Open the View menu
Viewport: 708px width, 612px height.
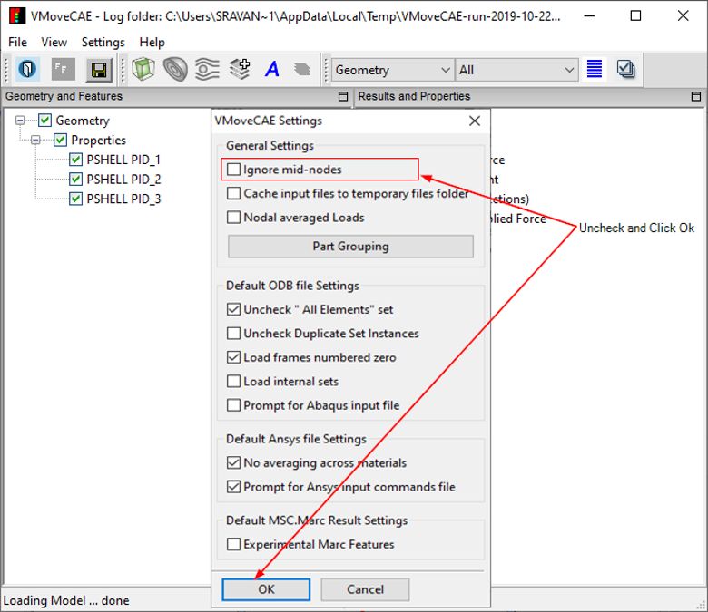click(x=54, y=42)
